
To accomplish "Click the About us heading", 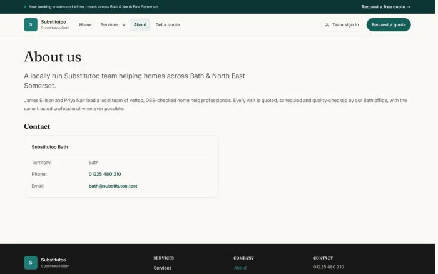I will [x=53, y=57].
